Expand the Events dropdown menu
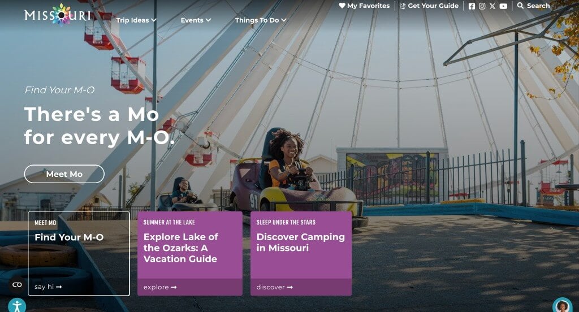 pyautogui.click(x=196, y=20)
